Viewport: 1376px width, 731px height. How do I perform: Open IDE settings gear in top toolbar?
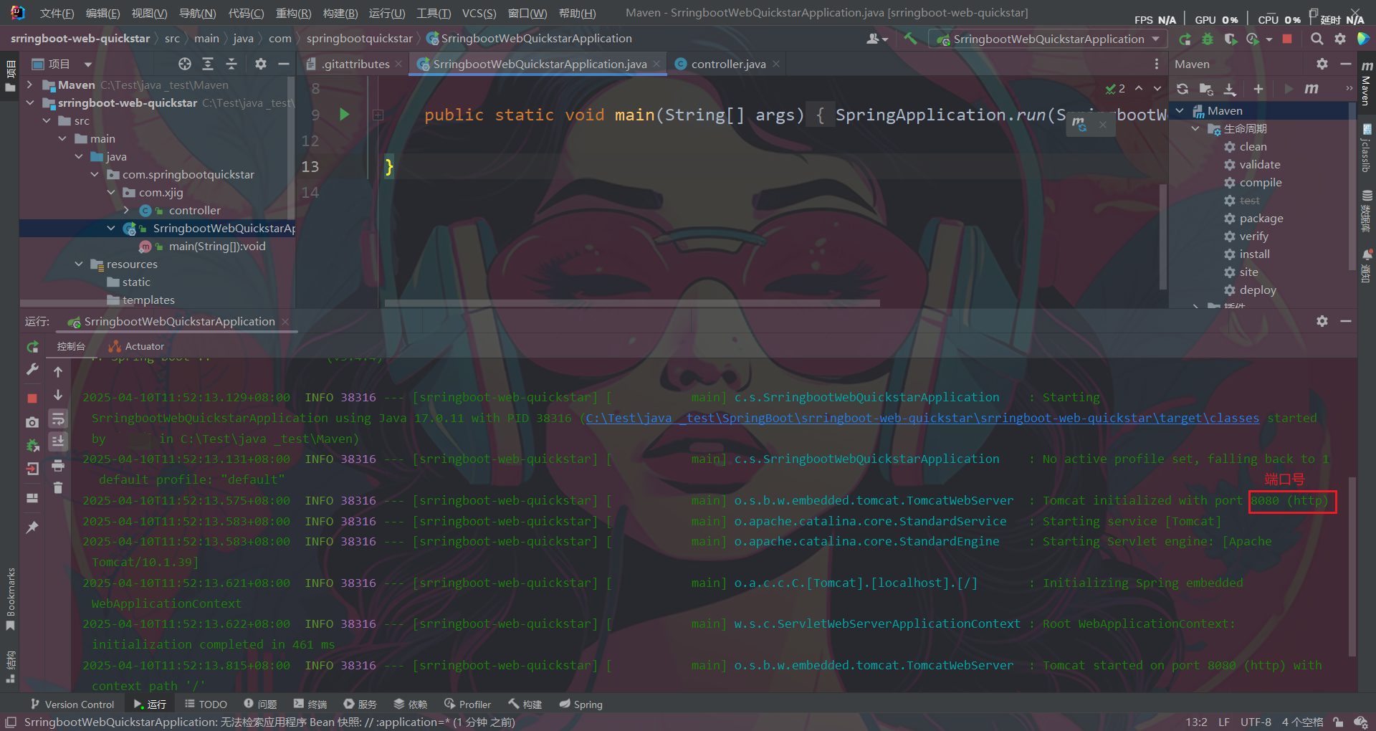tap(1340, 39)
